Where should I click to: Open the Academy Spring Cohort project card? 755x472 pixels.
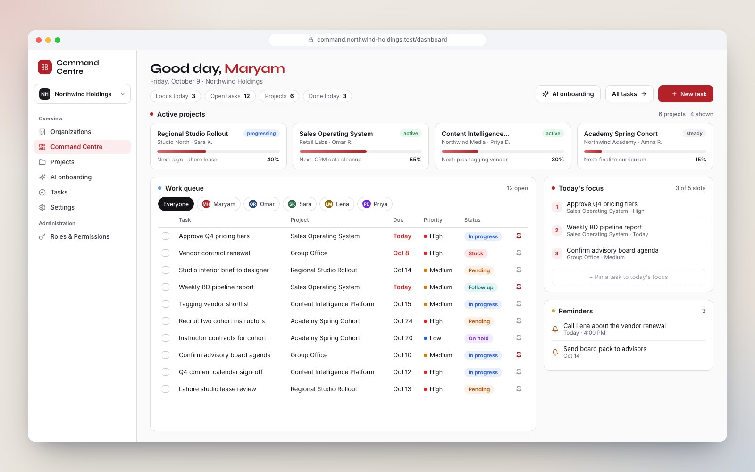click(645, 146)
